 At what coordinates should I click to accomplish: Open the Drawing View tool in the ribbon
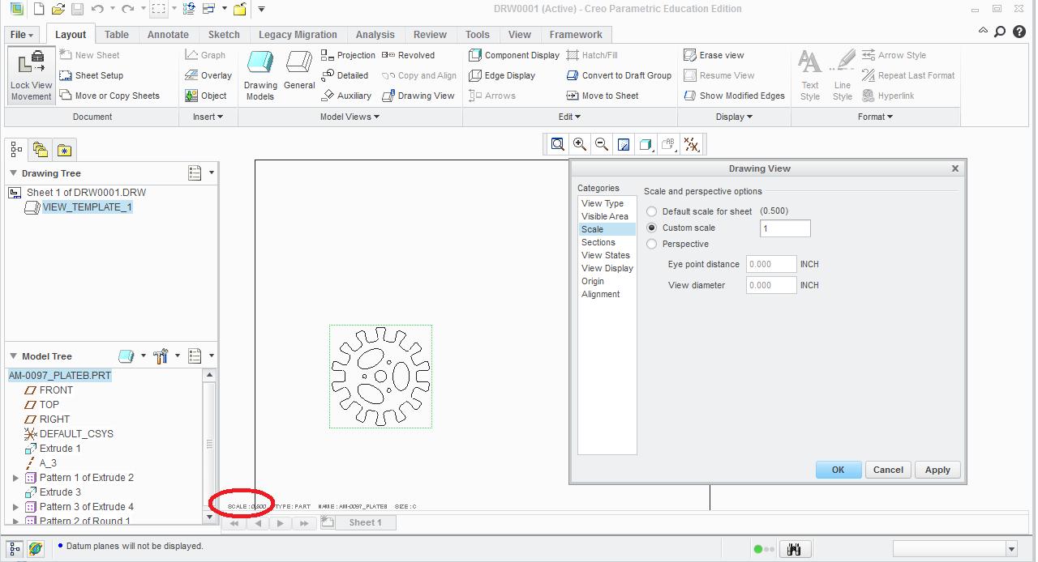pyautogui.click(x=418, y=96)
